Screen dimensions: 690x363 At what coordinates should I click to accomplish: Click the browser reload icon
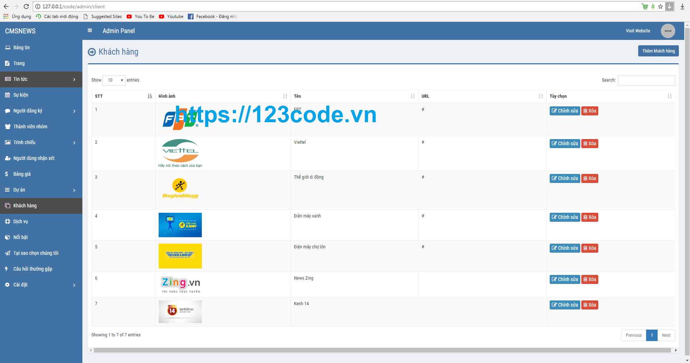[x=26, y=6]
